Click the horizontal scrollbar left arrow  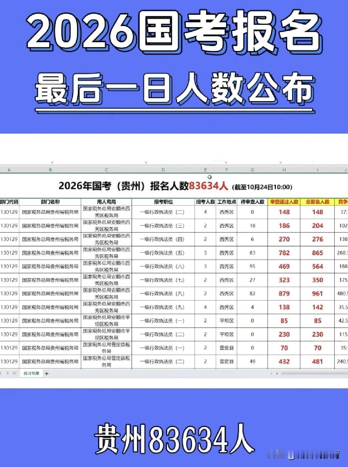tap(277, 373)
